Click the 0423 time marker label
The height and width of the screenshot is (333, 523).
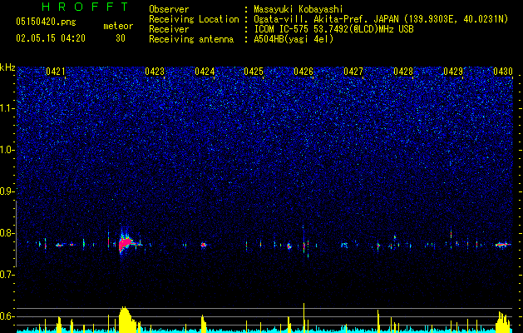[x=155, y=72]
